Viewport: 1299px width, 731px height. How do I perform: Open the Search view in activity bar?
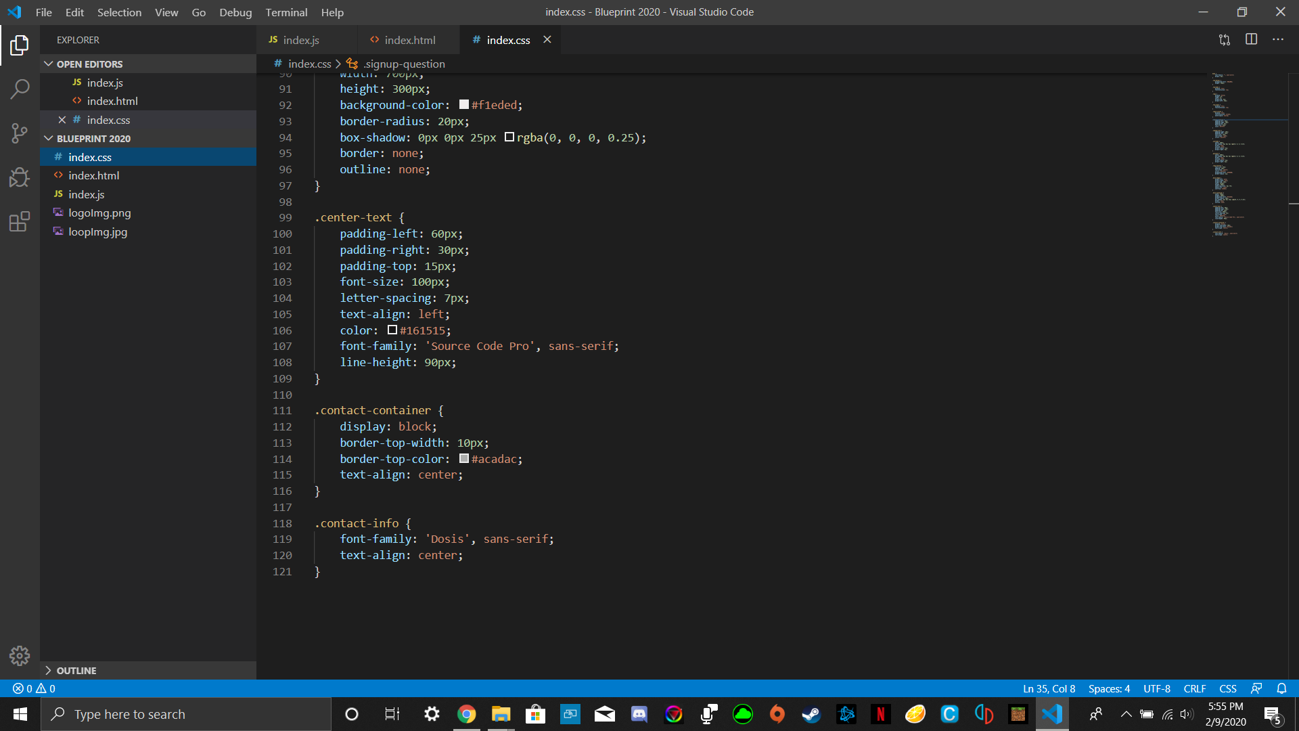(20, 89)
